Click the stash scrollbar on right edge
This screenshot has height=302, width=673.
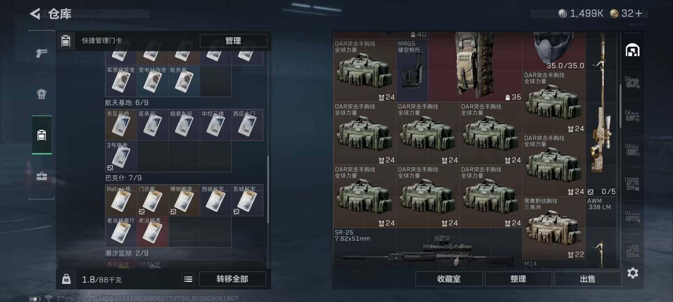620,105
